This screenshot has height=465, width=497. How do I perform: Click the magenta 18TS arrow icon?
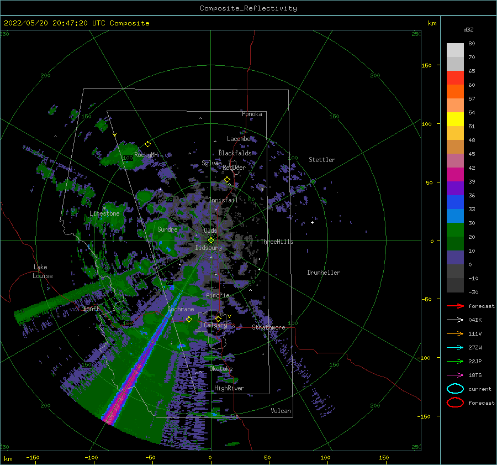coord(455,375)
